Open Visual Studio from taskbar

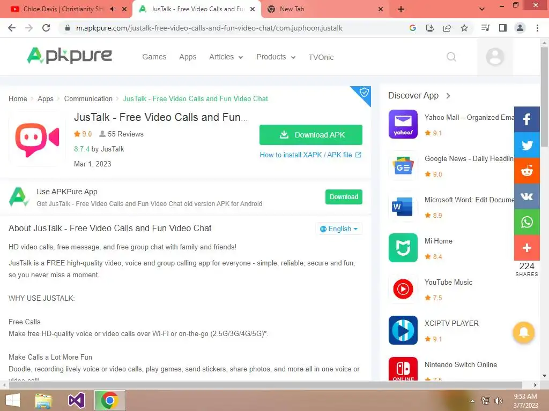tap(77, 400)
